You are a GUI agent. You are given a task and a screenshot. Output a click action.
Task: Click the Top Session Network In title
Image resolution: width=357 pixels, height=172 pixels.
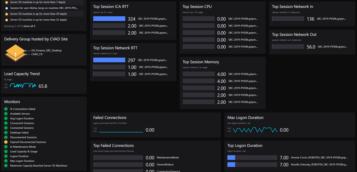tap(292, 7)
